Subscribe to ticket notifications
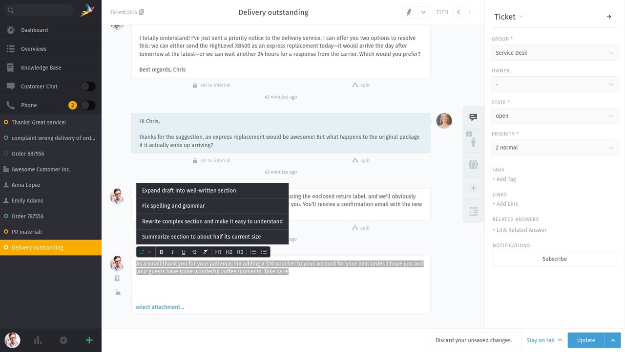625x352 pixels. tap(554, 259)
